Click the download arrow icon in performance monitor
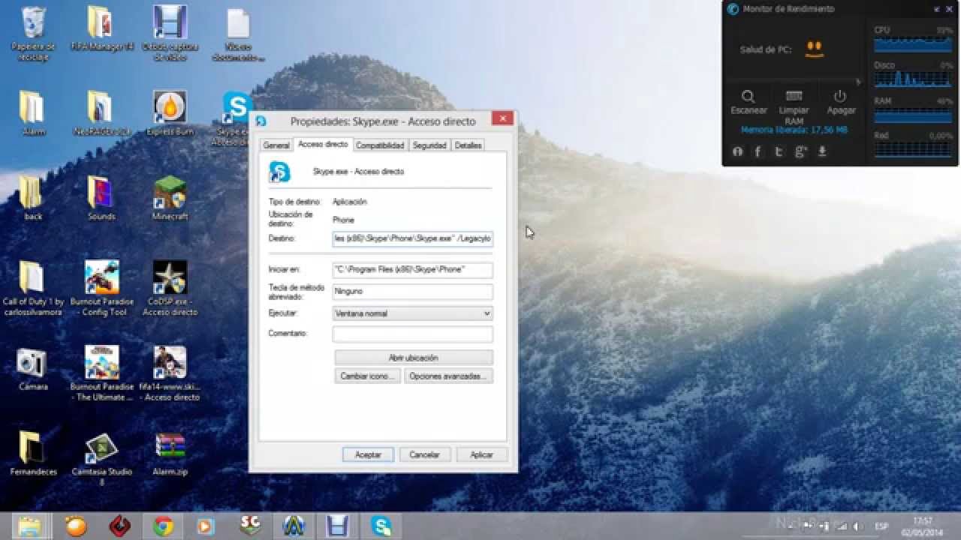 pyautogui.click(x=822, y=151)
